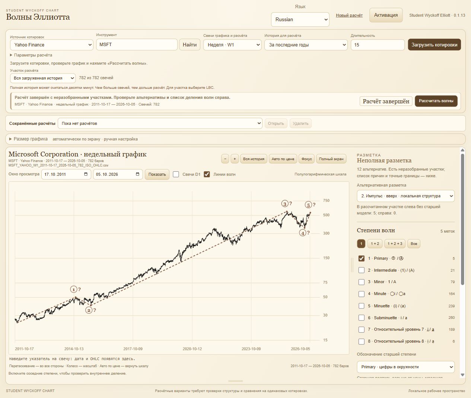Click the Рассчитать волны button

click(x=436, y=101)
